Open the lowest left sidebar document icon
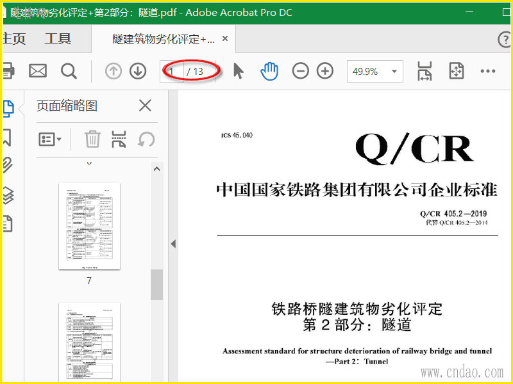This screenshot has height=384, width=513. pyautogui.click(x=8, y=223)
